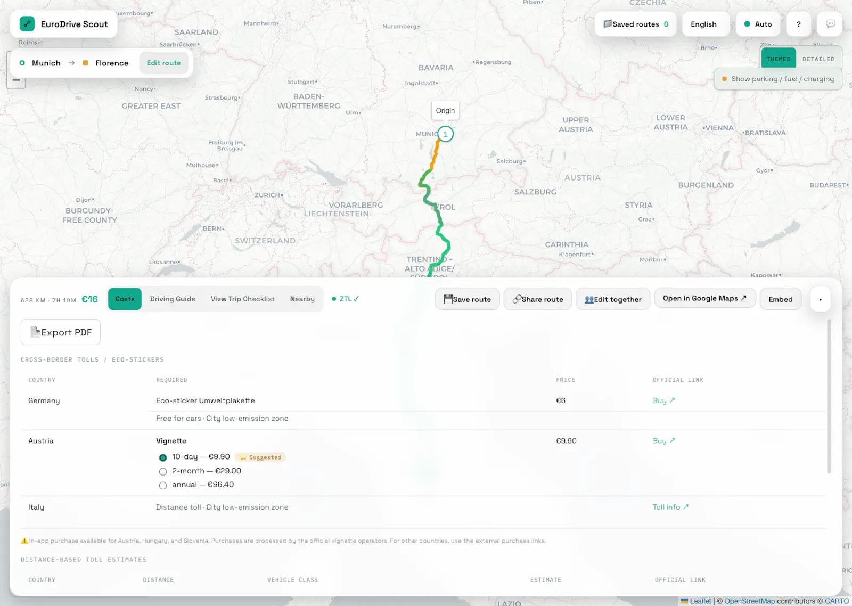Click the panel's vertical scrollbar

pyautogui.click(x=829, y=396)
